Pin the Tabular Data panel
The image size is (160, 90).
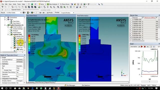(159, 15)
